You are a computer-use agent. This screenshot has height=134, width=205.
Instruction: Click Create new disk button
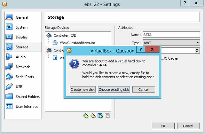click(x=83, y=90)
